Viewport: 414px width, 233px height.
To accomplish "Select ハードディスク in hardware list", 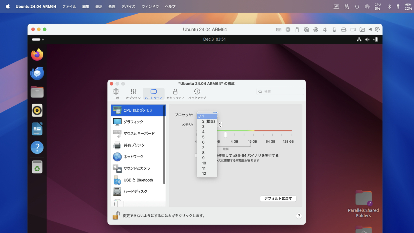I will (137, 192).
